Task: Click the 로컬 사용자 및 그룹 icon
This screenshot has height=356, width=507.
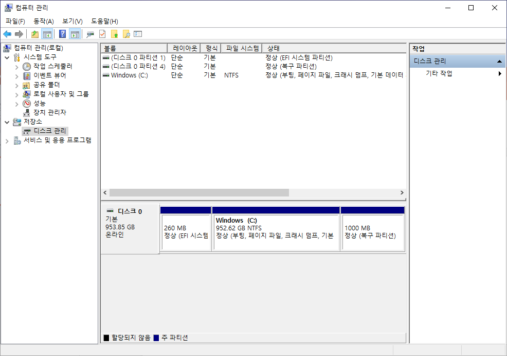Action: point(27,94)
